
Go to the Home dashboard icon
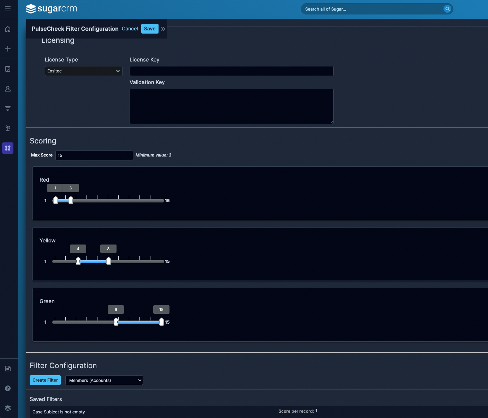point(8,29)
